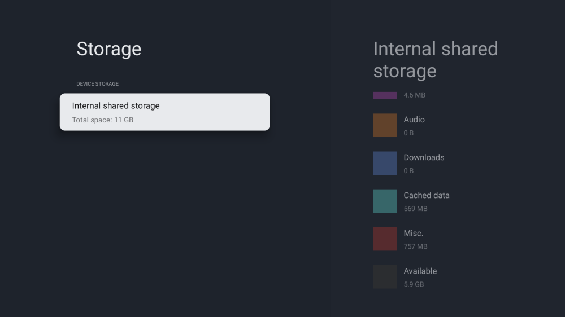This screenshot has height=317, width=565.
Task: Click the 5.9 GB available size
Action: click(414, 284)
